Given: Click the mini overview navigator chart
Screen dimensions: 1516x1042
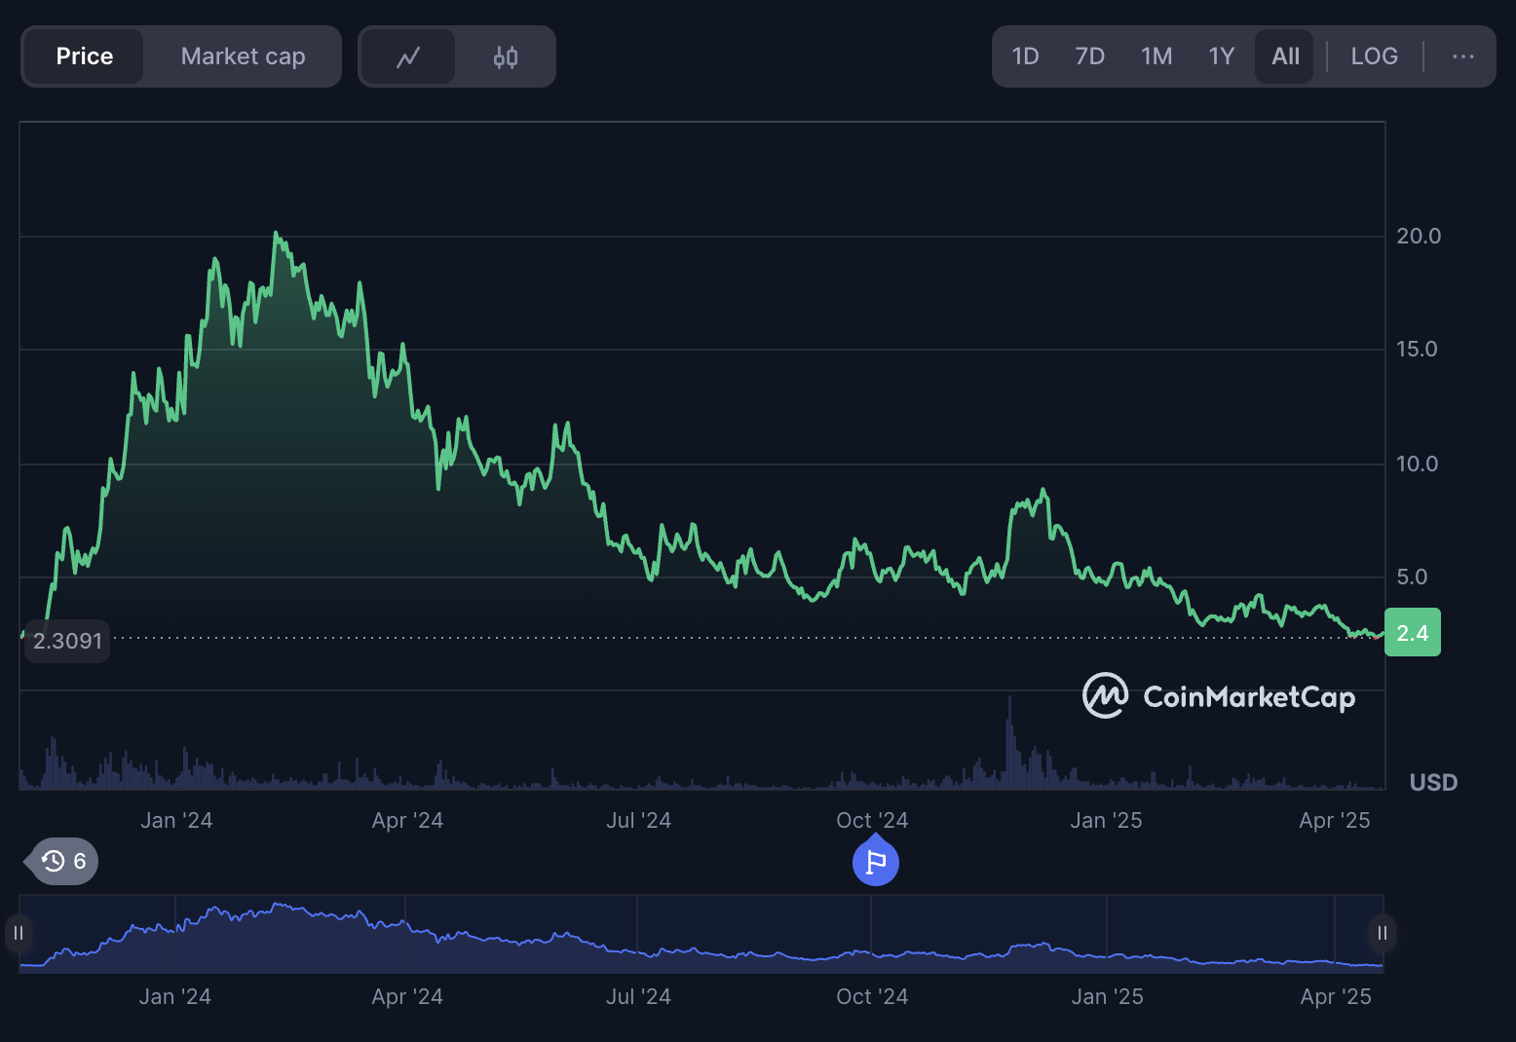Looking at the screenshot, I should [x=701, y=935].
